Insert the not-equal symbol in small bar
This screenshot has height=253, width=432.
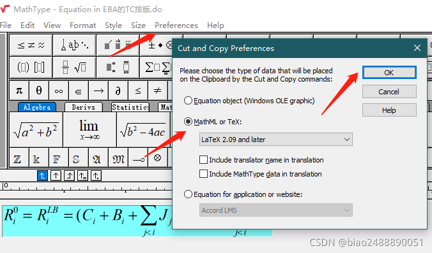point(158,90)
